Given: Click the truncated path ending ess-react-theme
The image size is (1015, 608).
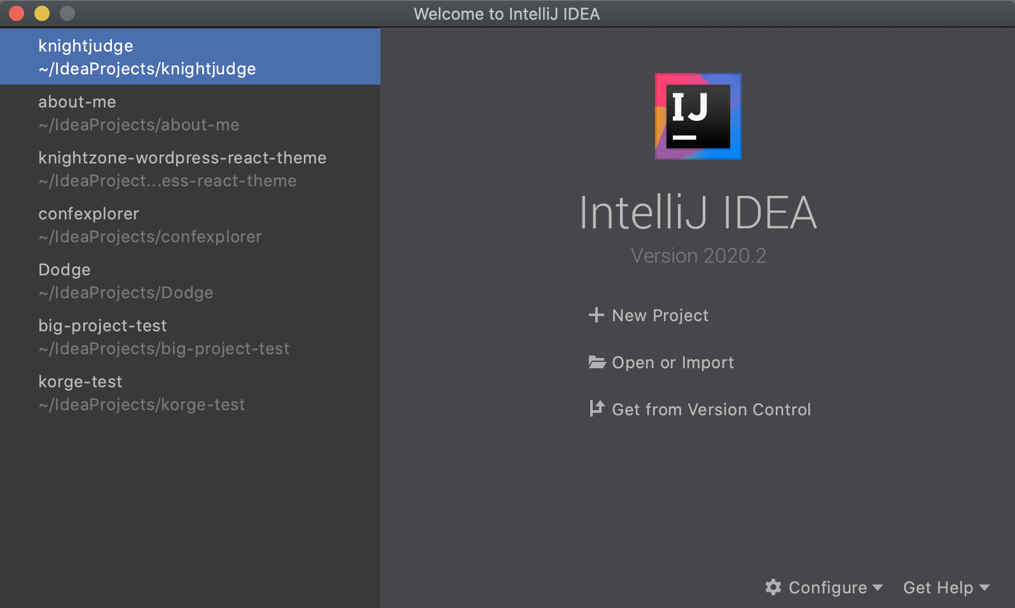Looking at the screenshot, I should click(x=167, y=181).
